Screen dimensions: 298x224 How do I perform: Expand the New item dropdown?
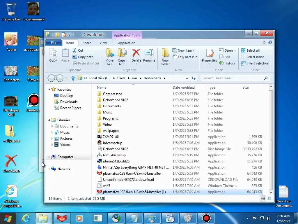tap(194, 50)
